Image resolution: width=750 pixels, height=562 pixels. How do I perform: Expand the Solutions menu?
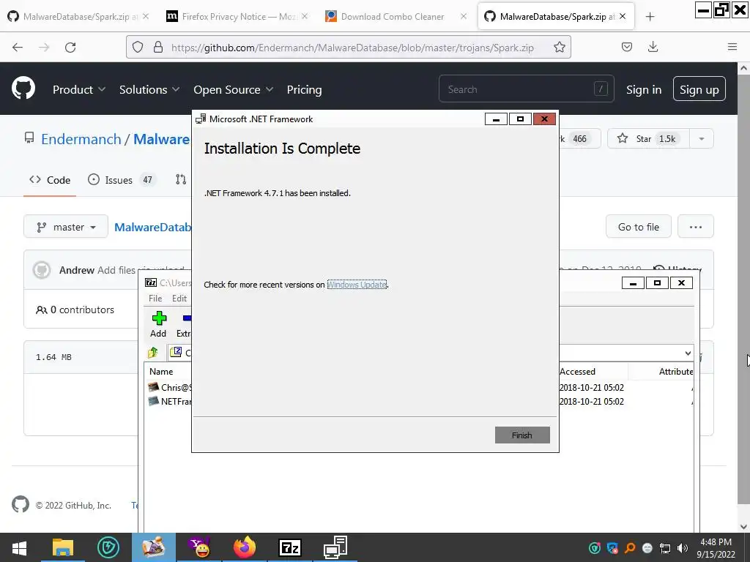click(x=149, y=89)
